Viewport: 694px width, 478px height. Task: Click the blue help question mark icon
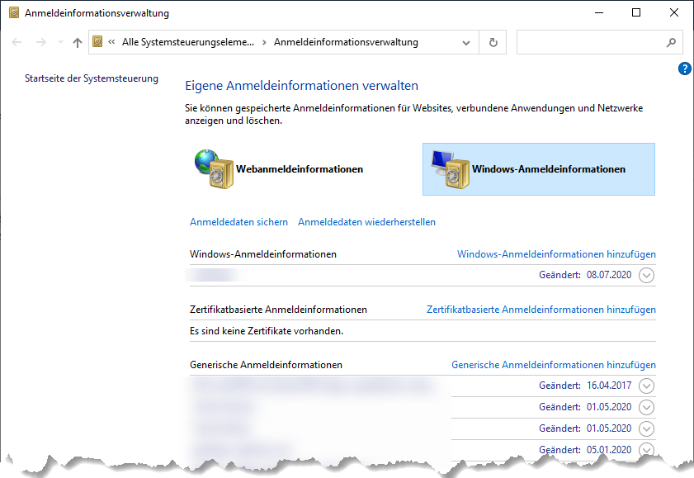coord(684,69)
